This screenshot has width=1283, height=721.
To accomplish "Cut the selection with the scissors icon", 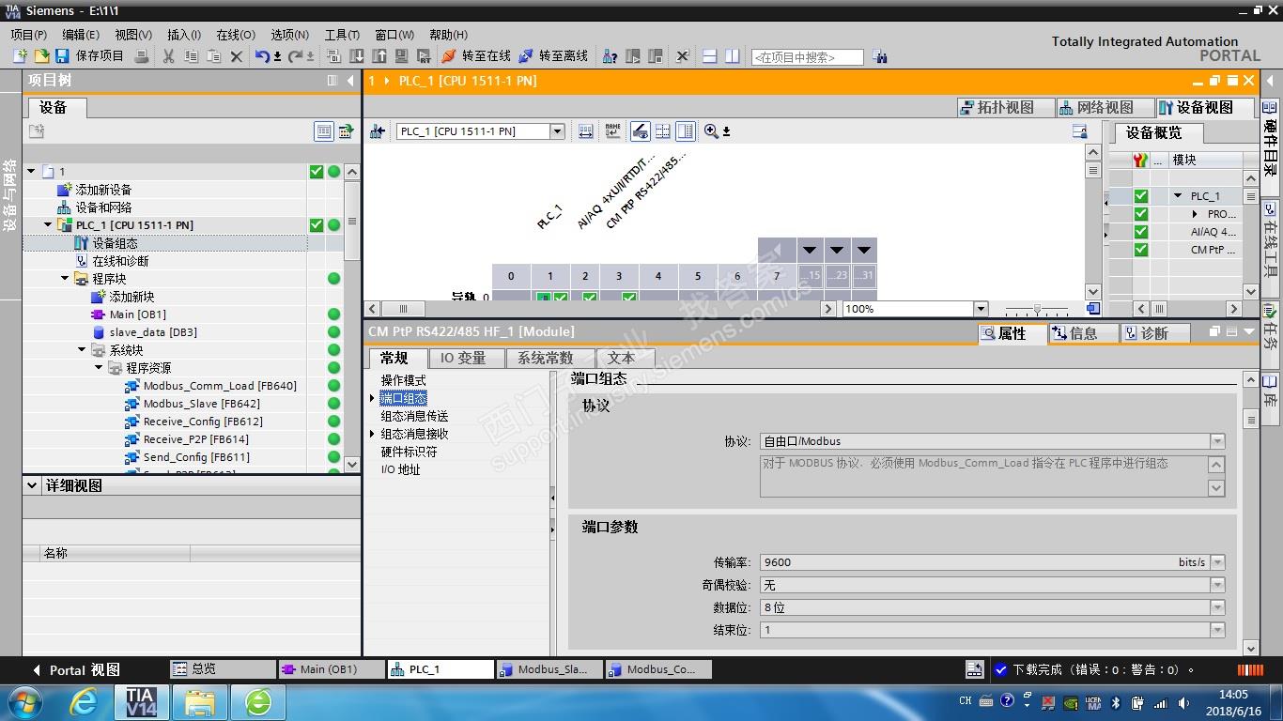I will [169, 56].
